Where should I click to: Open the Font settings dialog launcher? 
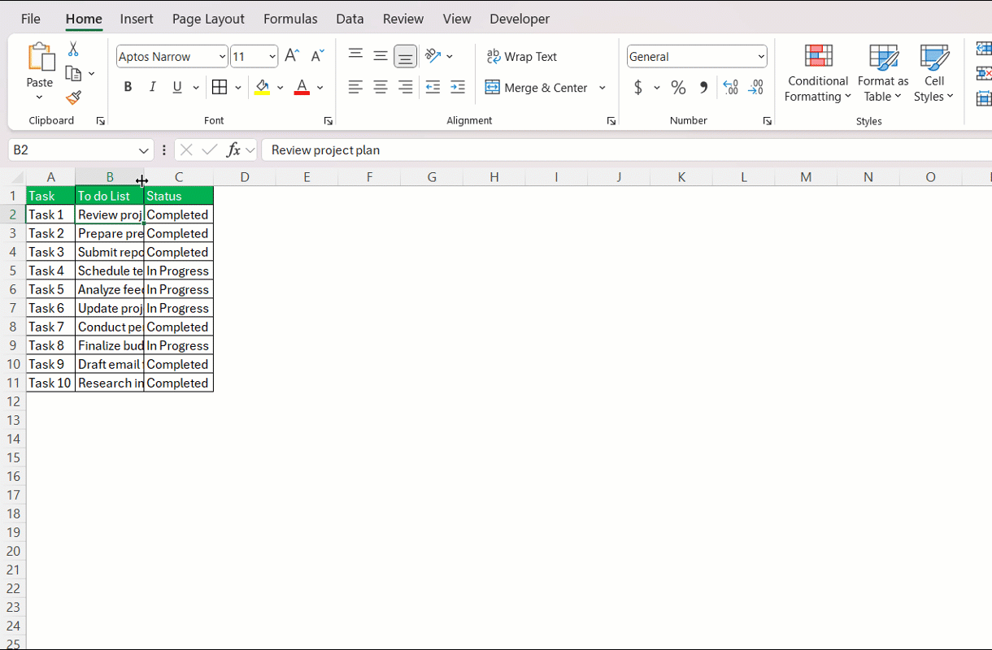pyautogui.click(x=328, y=121)
